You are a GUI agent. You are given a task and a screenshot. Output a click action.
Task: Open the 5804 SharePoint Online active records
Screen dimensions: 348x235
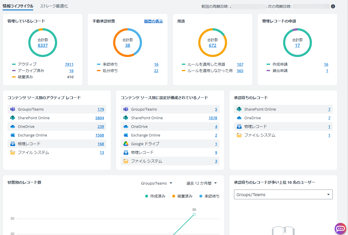pyautogui.click(x=100, y=118)
